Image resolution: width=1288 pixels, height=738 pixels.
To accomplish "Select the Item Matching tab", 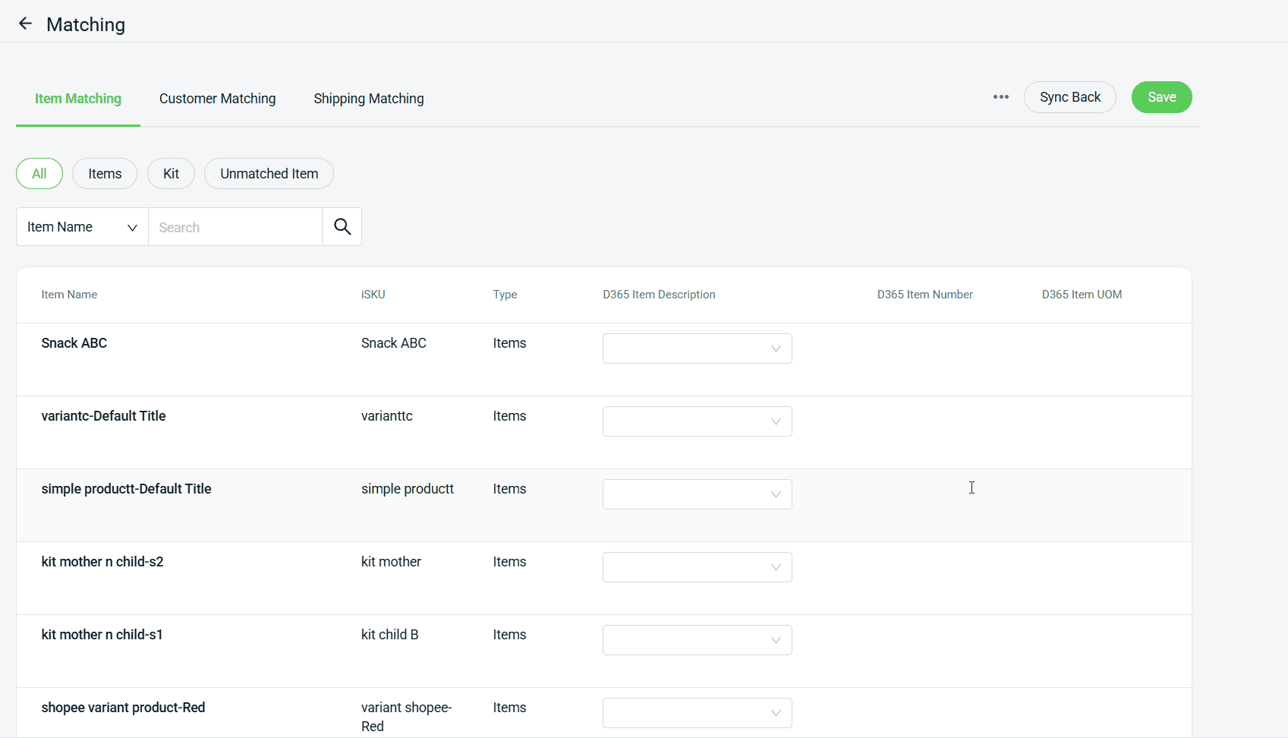I will click(78, 99).
